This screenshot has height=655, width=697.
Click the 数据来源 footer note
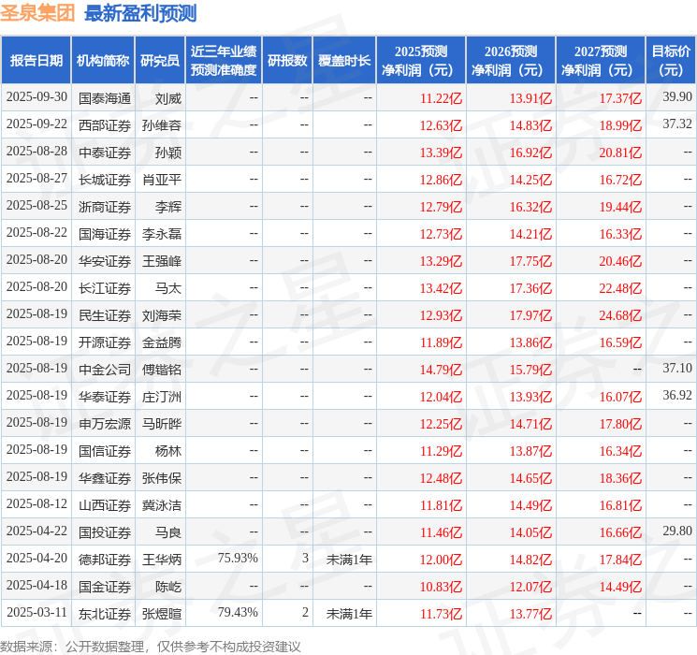click(x=151, y=646)
